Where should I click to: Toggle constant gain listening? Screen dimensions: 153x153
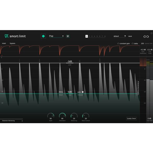point(125,44)
